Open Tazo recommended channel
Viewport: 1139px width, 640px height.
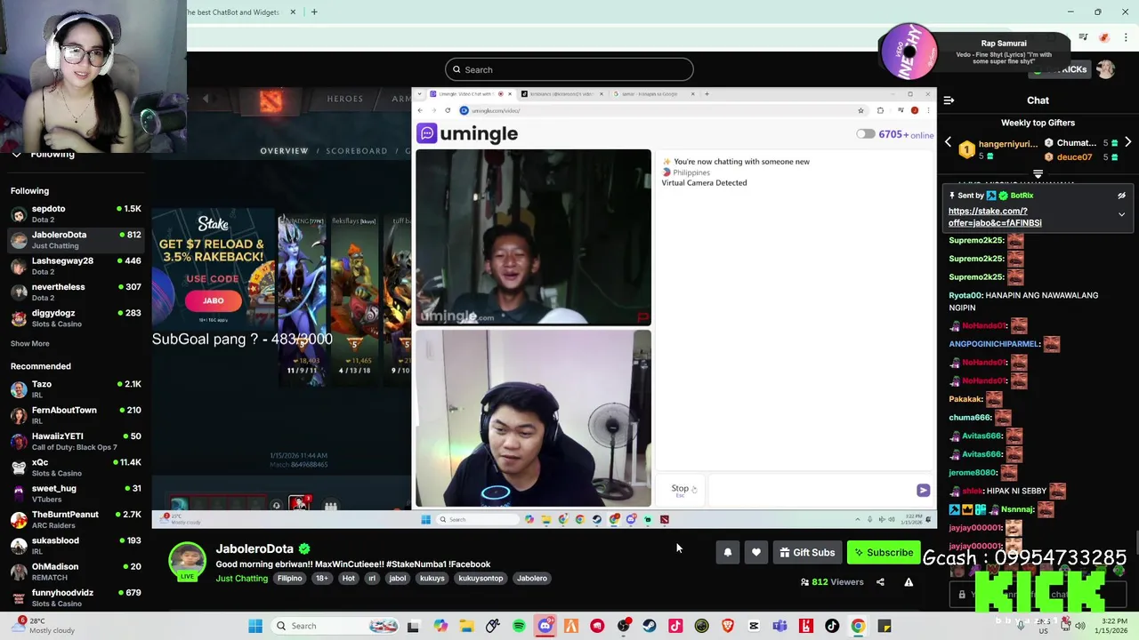pyautogui.click(x=76, y=389)
